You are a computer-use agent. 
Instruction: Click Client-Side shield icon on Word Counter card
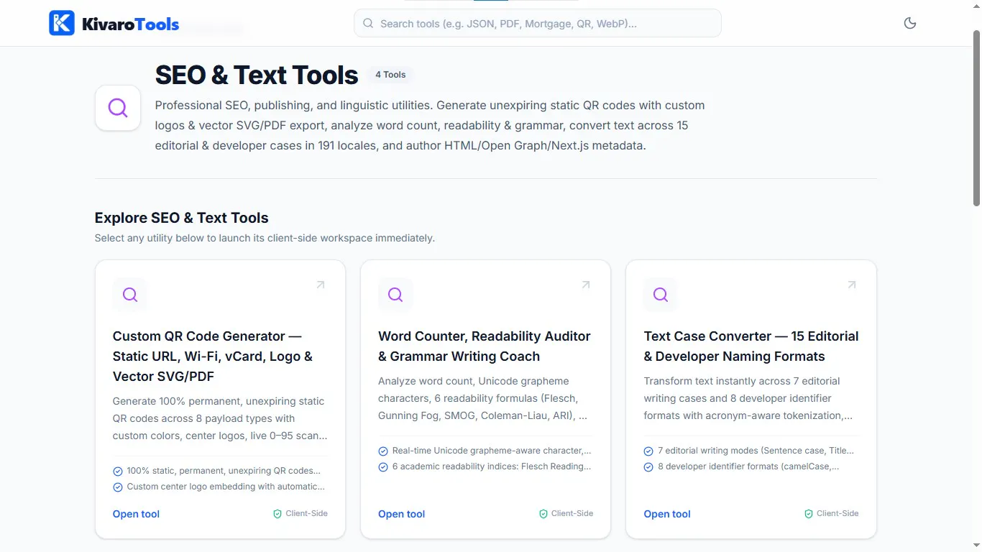coord(543,514)
